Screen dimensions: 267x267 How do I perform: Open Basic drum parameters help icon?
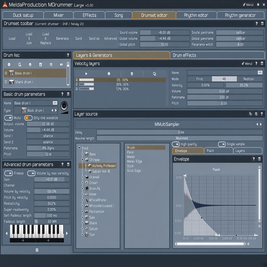[62, 94]
